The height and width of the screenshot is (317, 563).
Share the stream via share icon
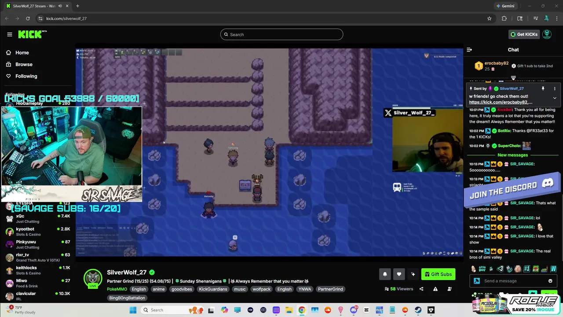(421, 289)
